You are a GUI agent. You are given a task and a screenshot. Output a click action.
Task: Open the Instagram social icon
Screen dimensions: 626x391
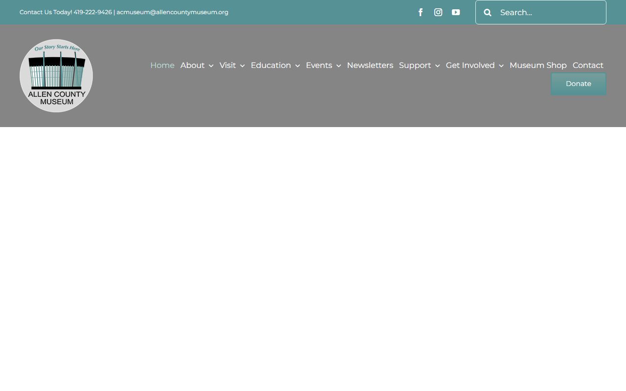point(438,12)
